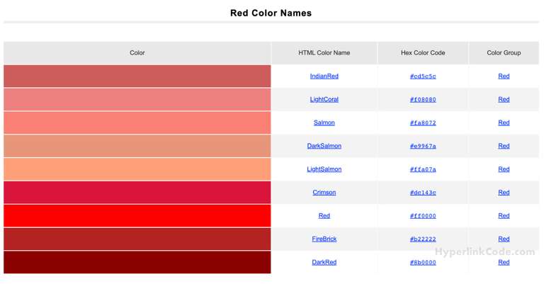Click the IndianRed color swatch
This screenshot has height=284, width=544.
pos(137,76)
